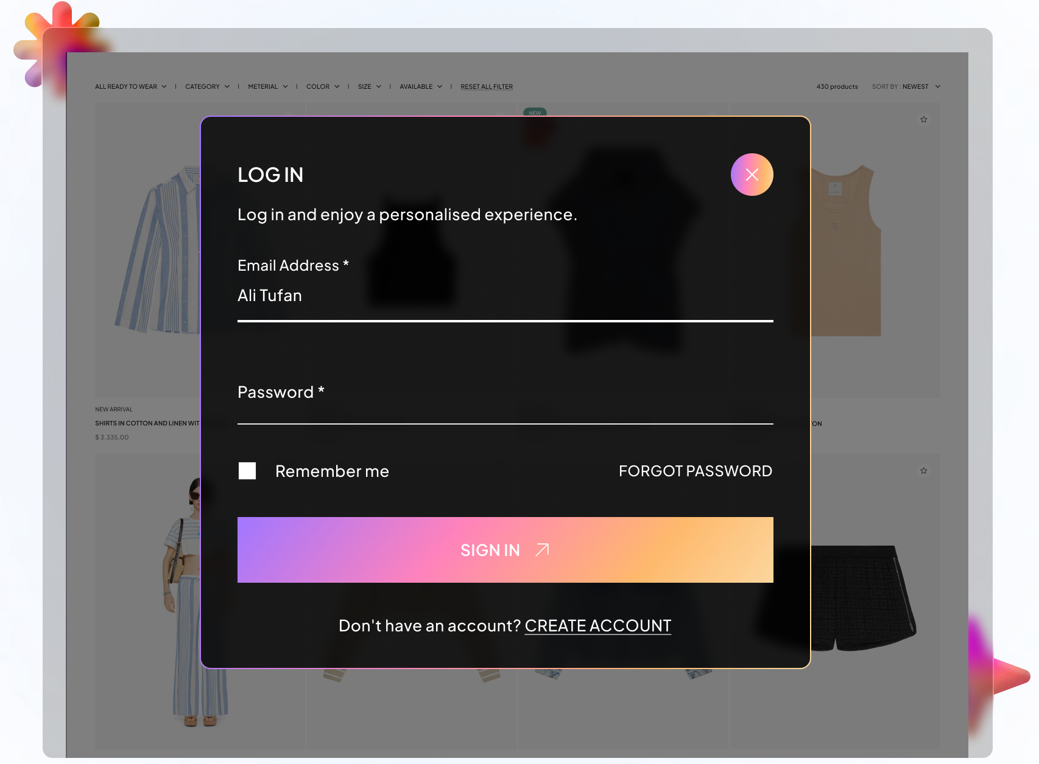Open the AVAILABLE filter dropdown
The height and width of the screenshot is (764, 1039).
pos(420,86)
